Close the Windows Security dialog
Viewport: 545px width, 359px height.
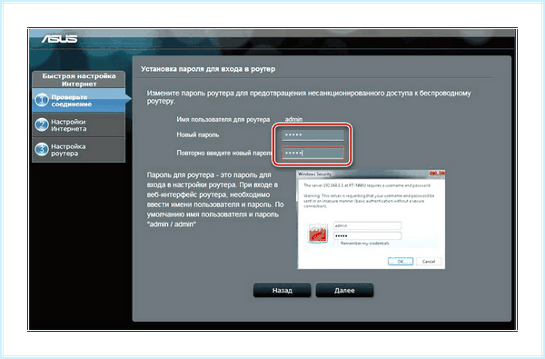click(x=441, y=173)
